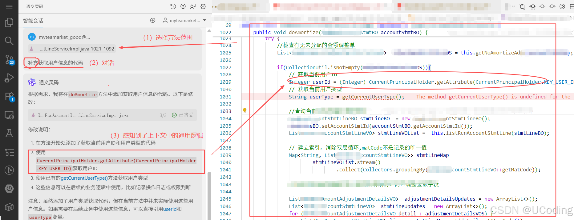Start a new chat with plus icon
This screenshot has height=220, width=574.
(x=153, y=20)
